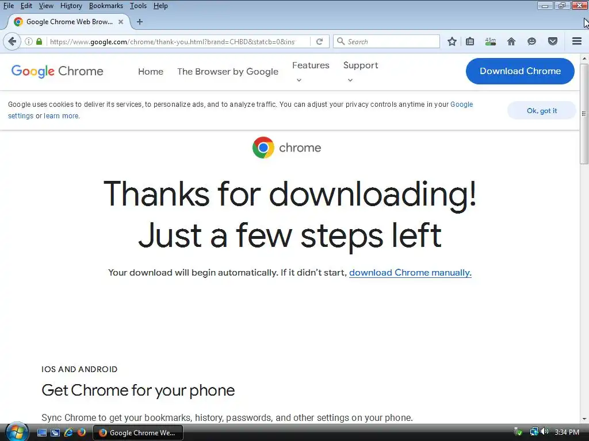Image resolution: width=589 pixels, height=441 pixels.
Task: Click the search magnifier icon
Action: click(341, 41)
